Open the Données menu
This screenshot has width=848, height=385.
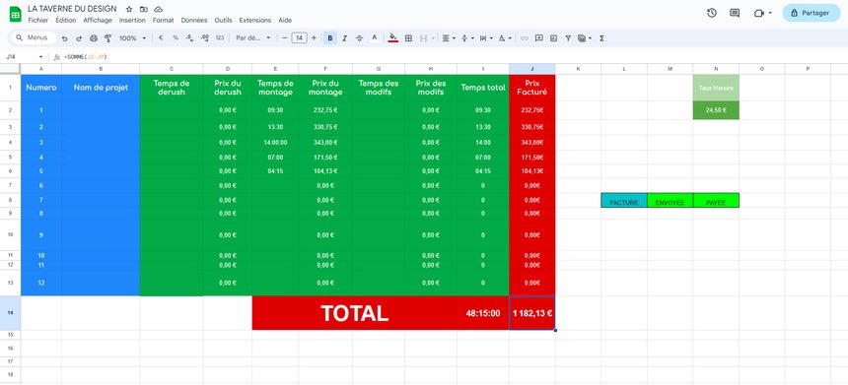(194, 20)
